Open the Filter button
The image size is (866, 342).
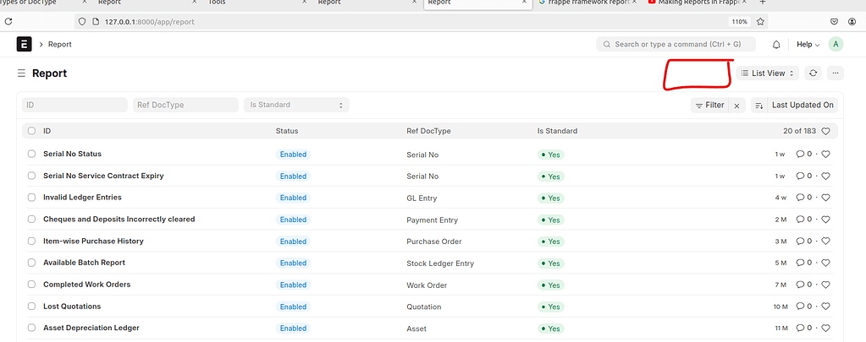pos(709,106)
